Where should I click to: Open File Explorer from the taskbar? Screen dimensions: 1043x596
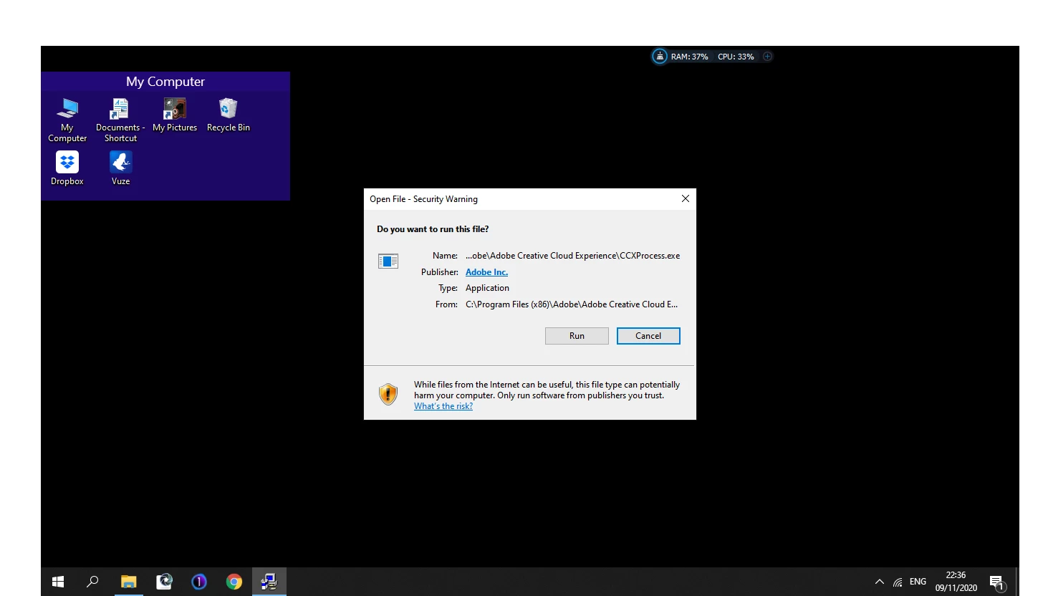[x=128, y=582]
